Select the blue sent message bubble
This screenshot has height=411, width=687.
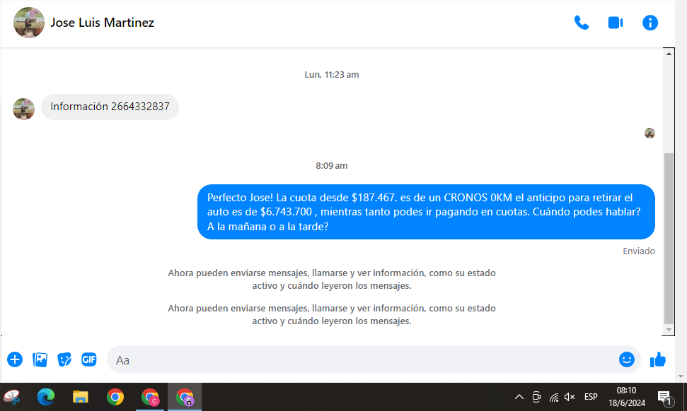click(x=425, y=212)
